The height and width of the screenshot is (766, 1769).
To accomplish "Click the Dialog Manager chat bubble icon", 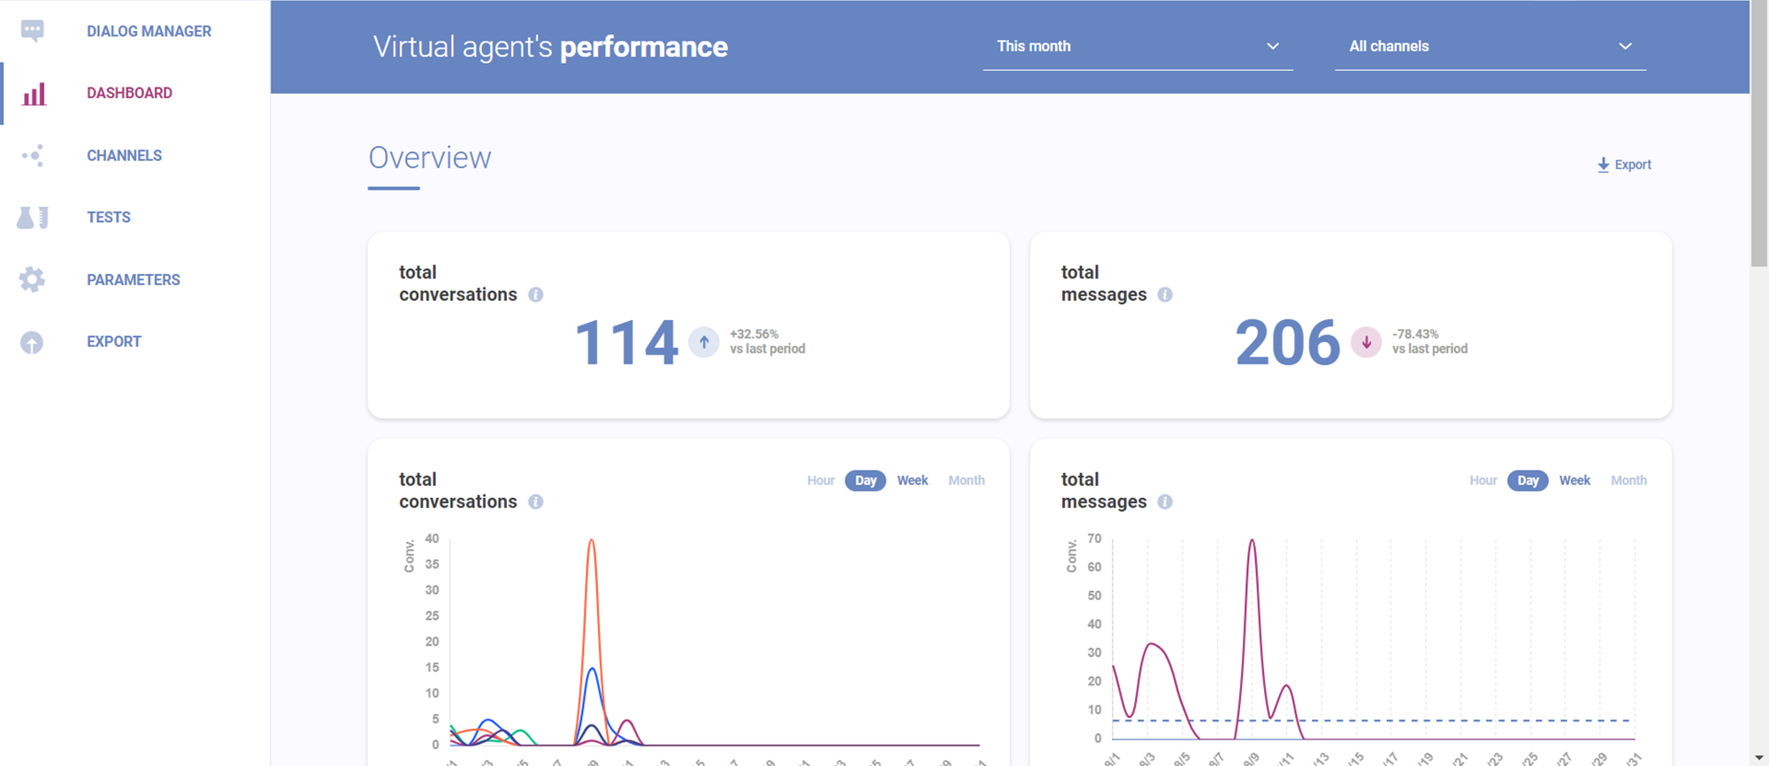I will pyautogui.click(x=33, y=31).
